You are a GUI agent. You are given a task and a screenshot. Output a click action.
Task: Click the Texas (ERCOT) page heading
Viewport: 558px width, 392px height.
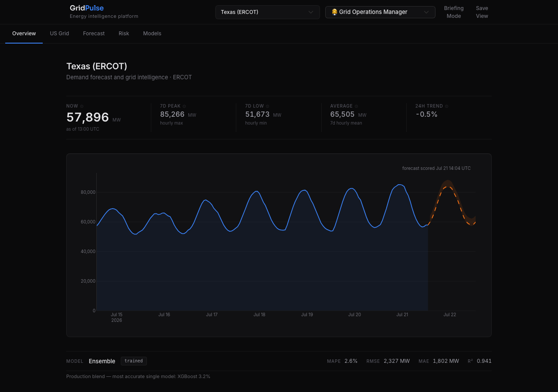click(x=97, y=66)
